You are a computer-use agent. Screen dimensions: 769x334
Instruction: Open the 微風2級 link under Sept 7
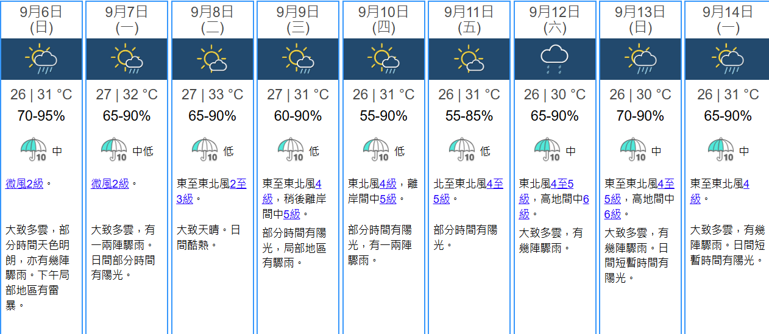click(110, 183)
